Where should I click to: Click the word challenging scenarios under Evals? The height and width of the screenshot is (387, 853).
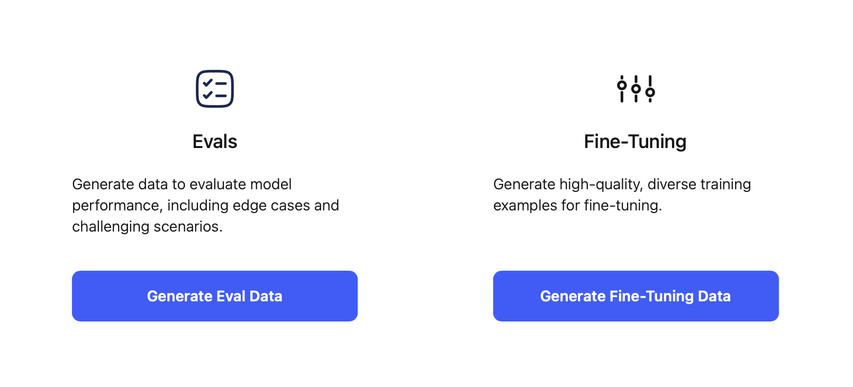(x=148, y=226)
